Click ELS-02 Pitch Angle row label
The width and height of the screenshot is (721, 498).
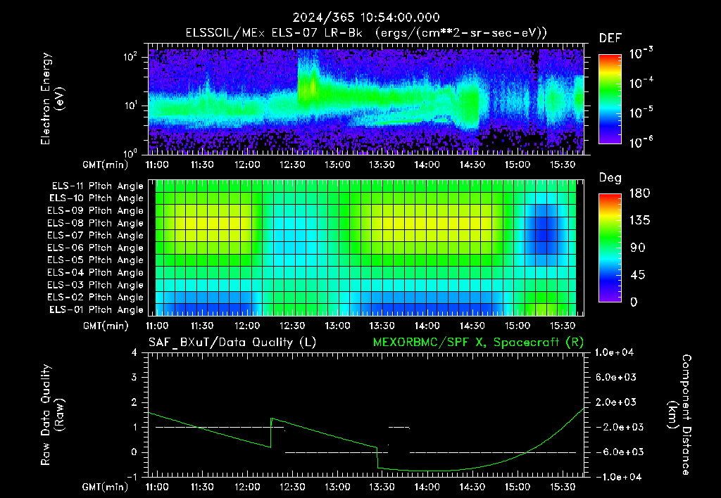[96, 298]
